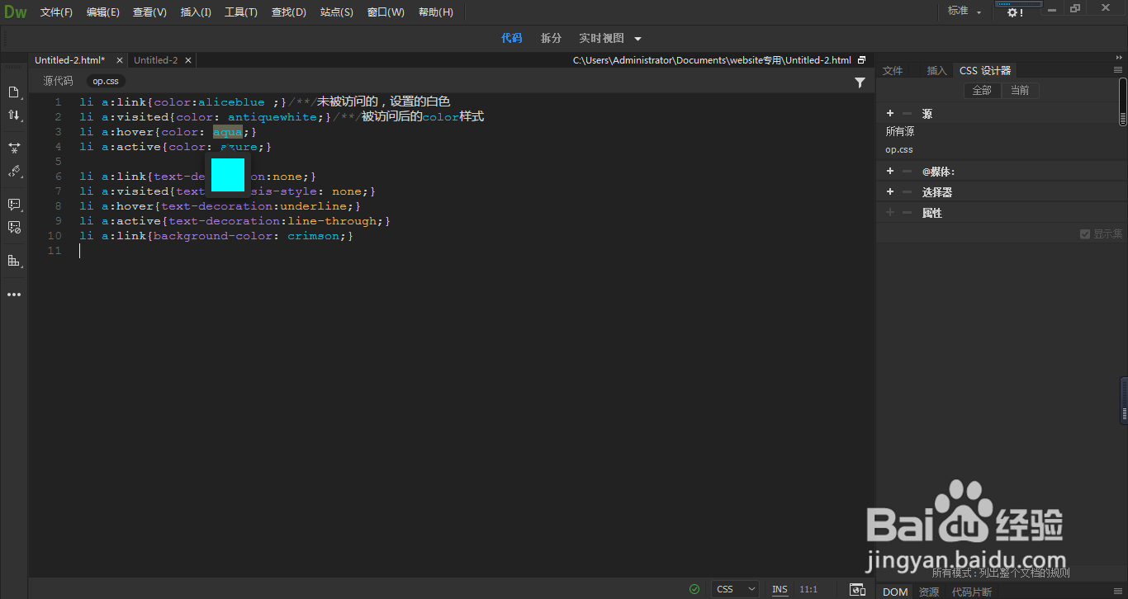Viewport: 1128px width, 599px height.
Task: Switch to the 插入 panel tab
Action: (936, 71)
